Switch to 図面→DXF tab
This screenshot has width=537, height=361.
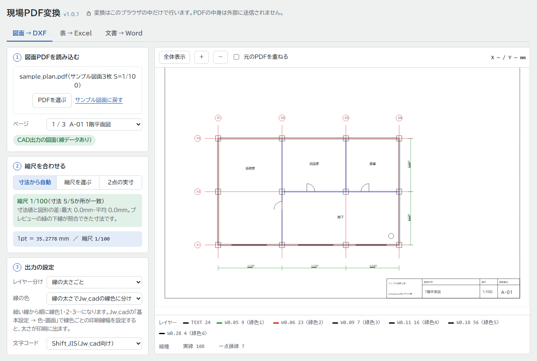coord(29,33)
